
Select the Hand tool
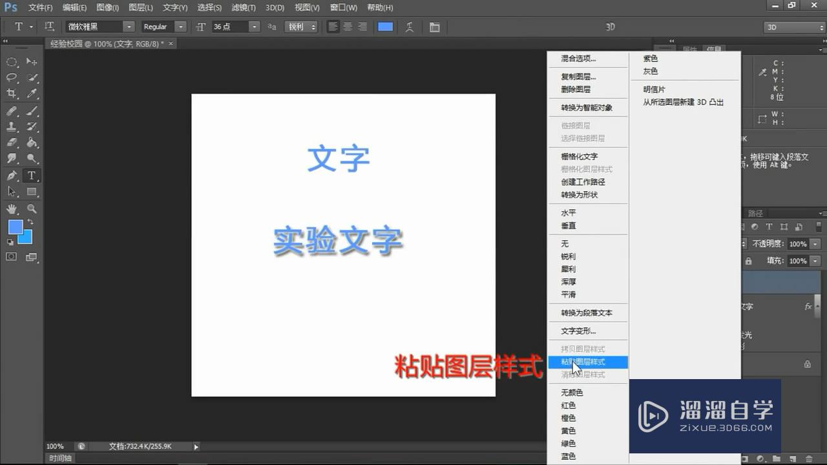(12, 209)
